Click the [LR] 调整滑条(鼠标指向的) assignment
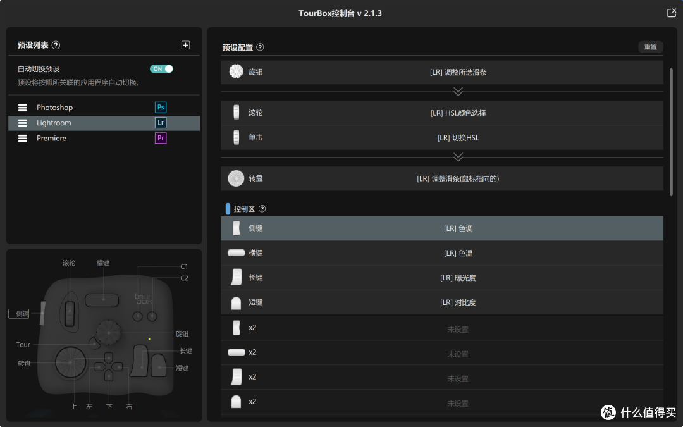 (458, 178)
